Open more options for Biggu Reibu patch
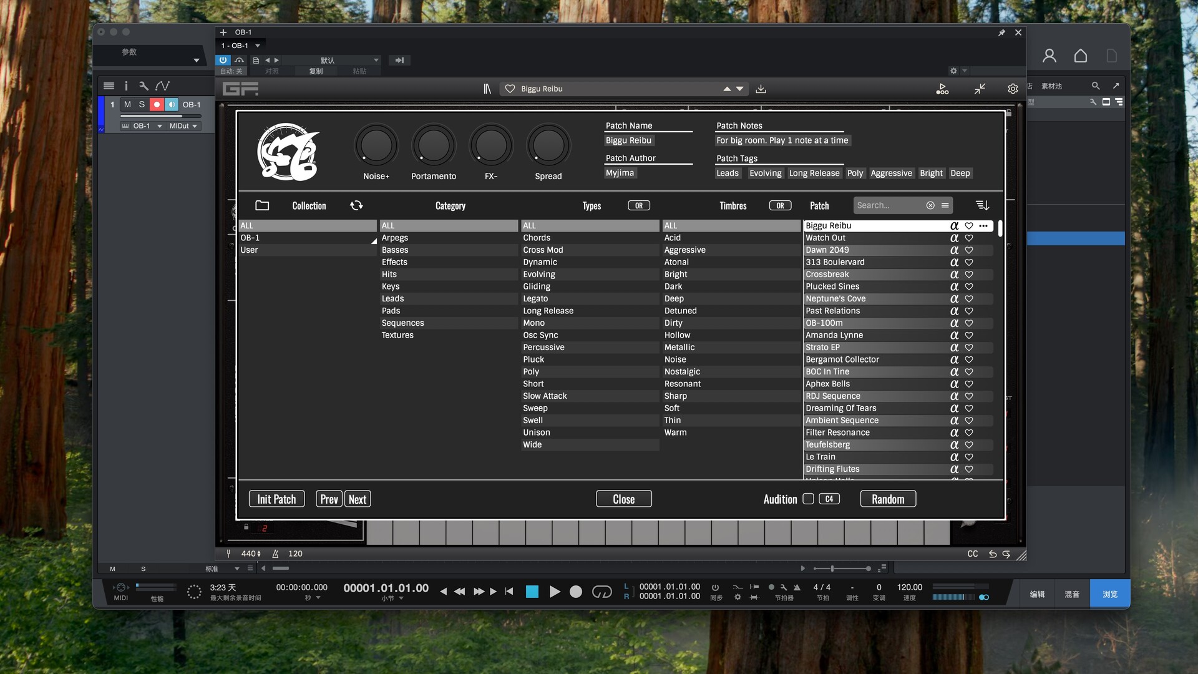1198x674 pixels. 983,226
